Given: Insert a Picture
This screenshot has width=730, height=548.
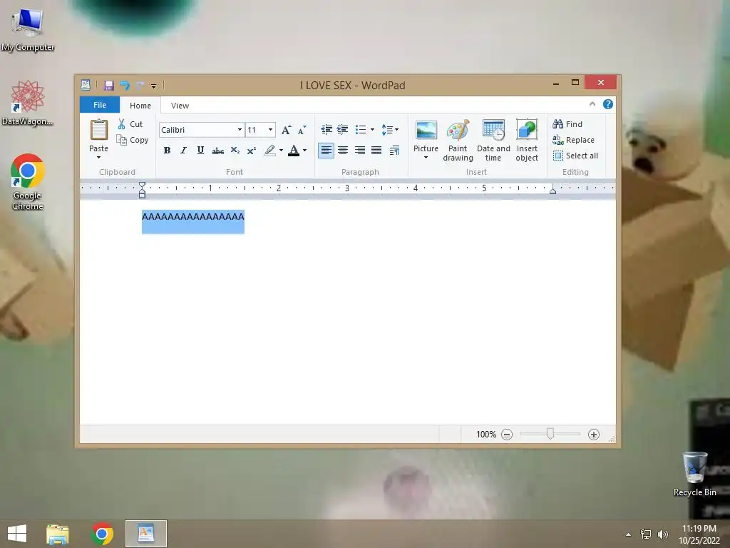Looking at the screenshot, I should click(x=426, y=136).
